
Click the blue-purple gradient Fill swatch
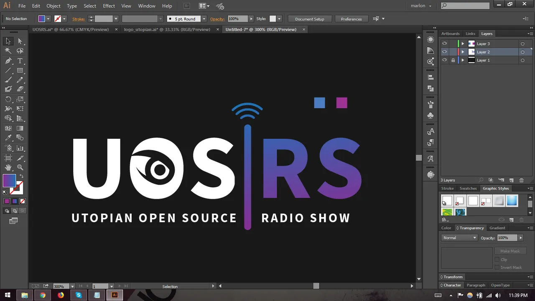[9, 180]
